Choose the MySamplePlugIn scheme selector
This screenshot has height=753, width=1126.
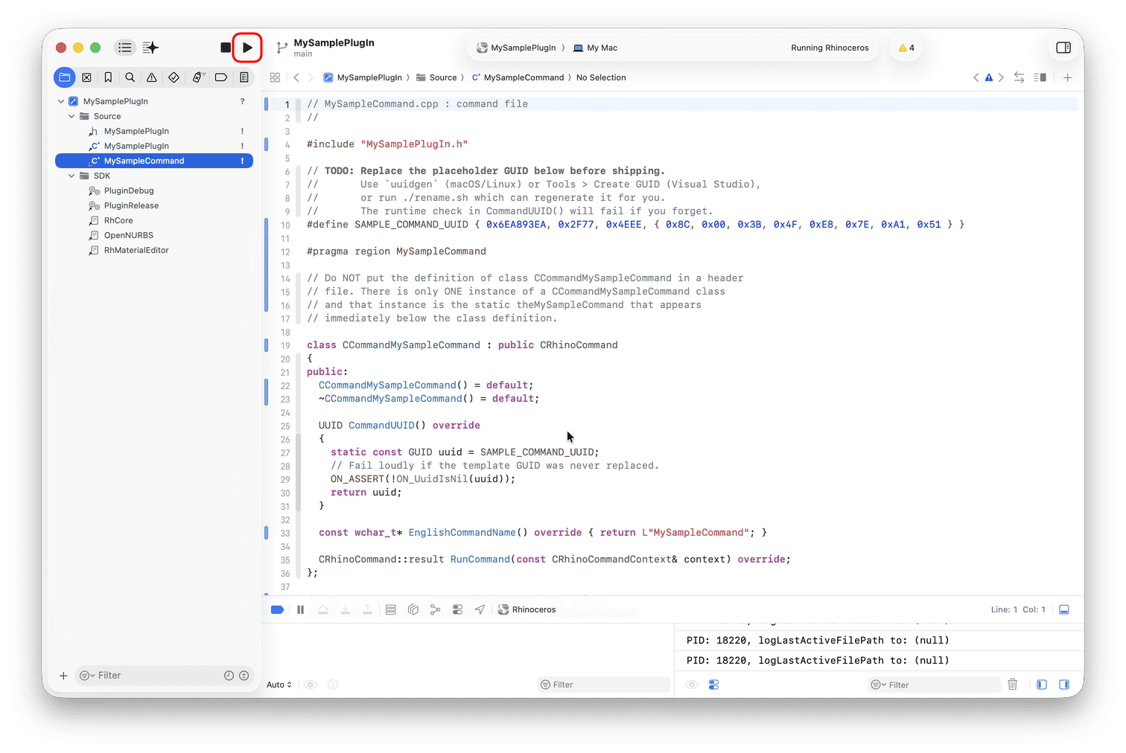point(516,48)
